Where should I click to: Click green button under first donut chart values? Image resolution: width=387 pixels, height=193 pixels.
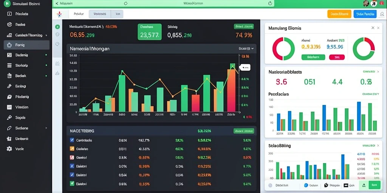313,57
